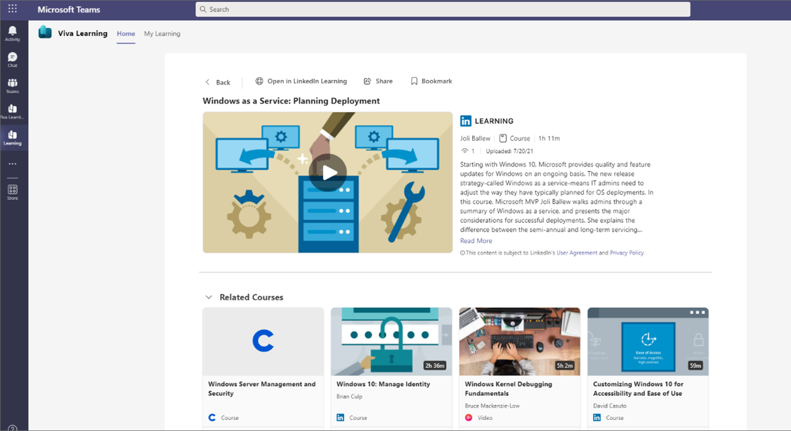Open the Teams section in the sidebar
The width and height of the screenshot is (791, 431).
pos(12,85)
